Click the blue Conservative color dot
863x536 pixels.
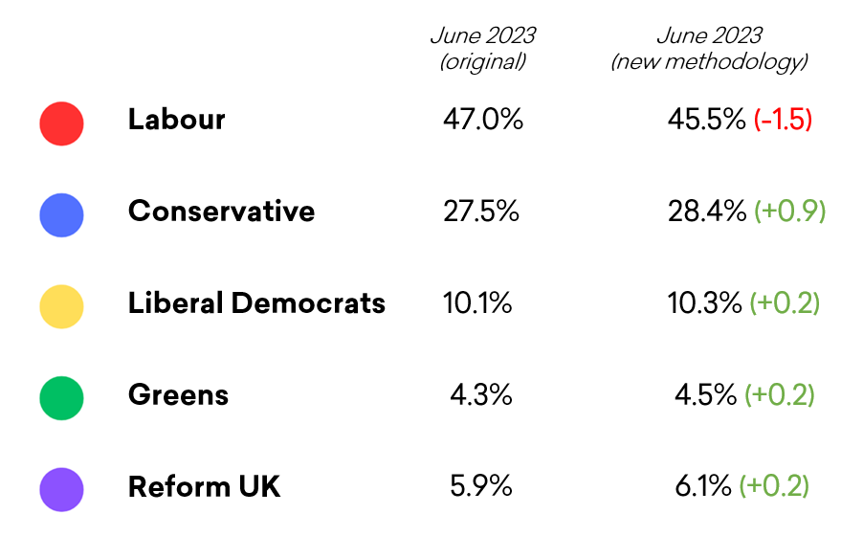pos(61,214)
